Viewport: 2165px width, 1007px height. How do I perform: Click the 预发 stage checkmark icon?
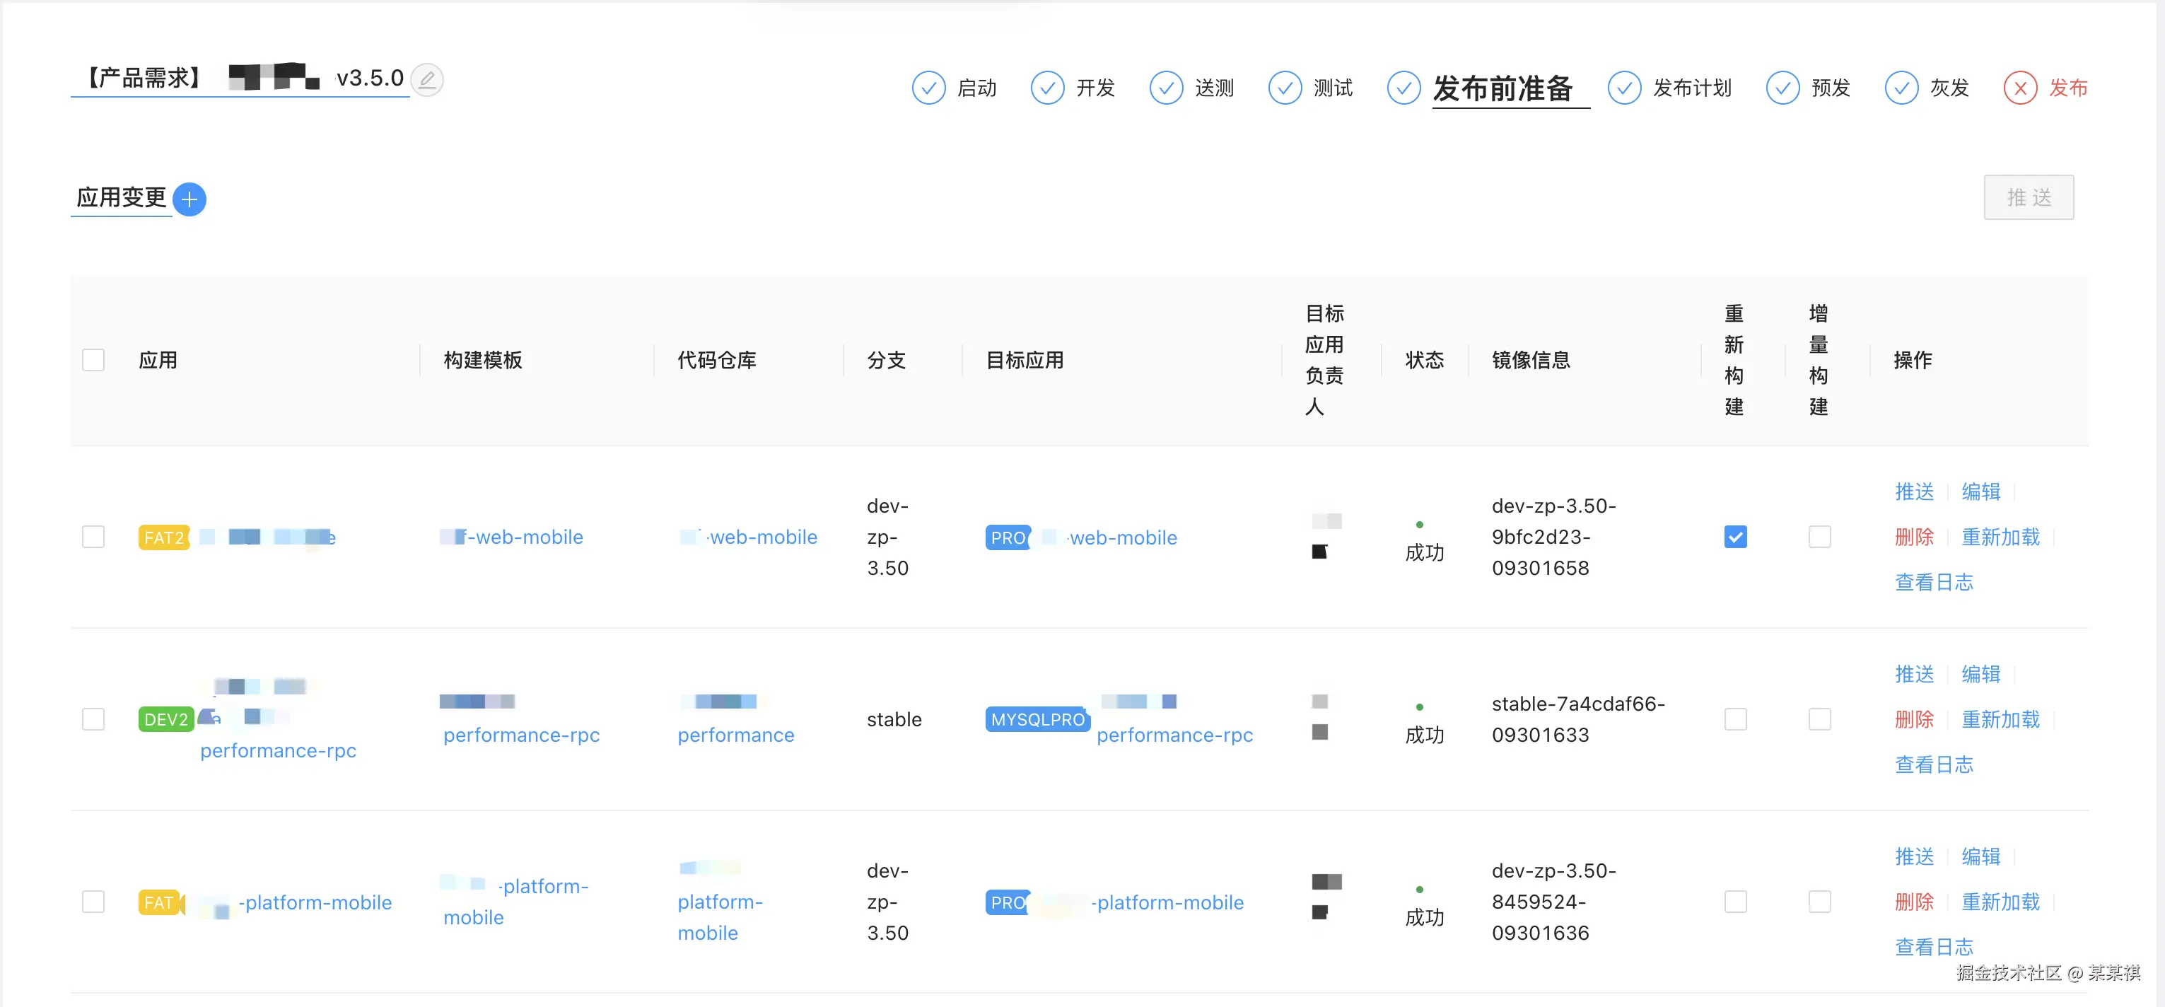click(1782, 88)
